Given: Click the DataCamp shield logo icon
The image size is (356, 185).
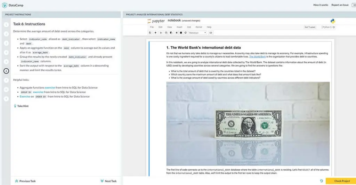Looking at the screenshot, I should 5,5.
